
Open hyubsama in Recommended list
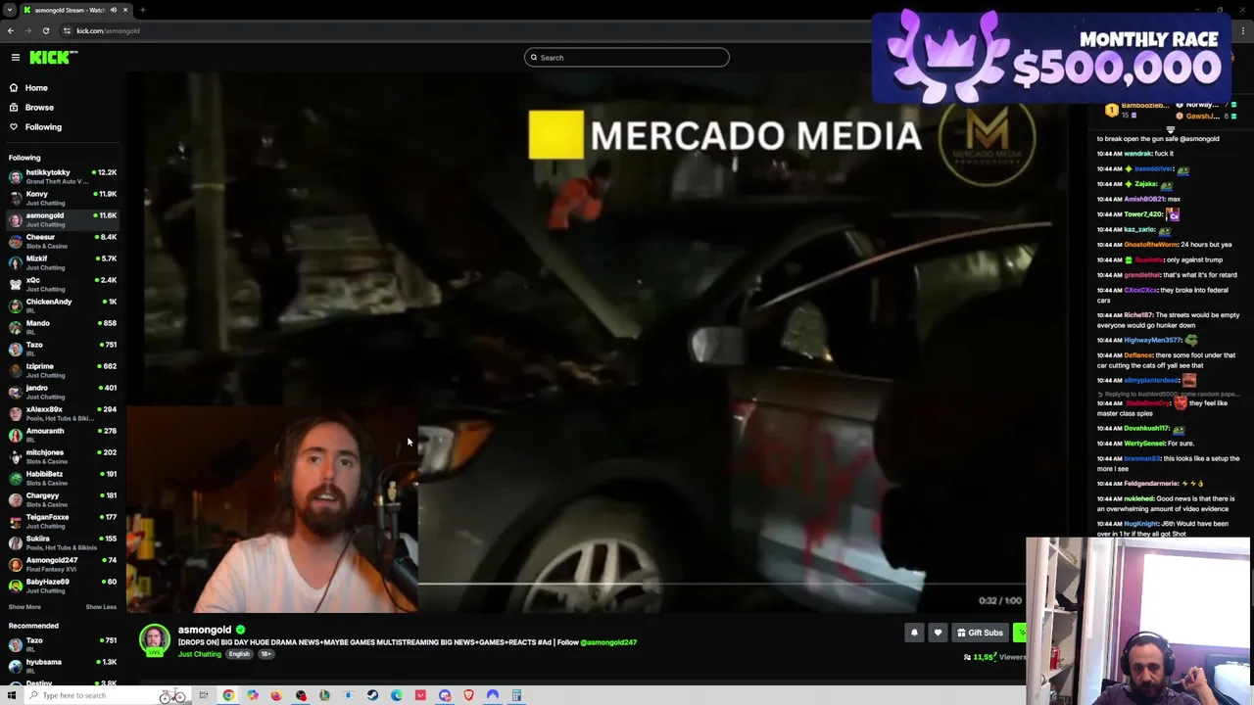[x=61, y=666]
